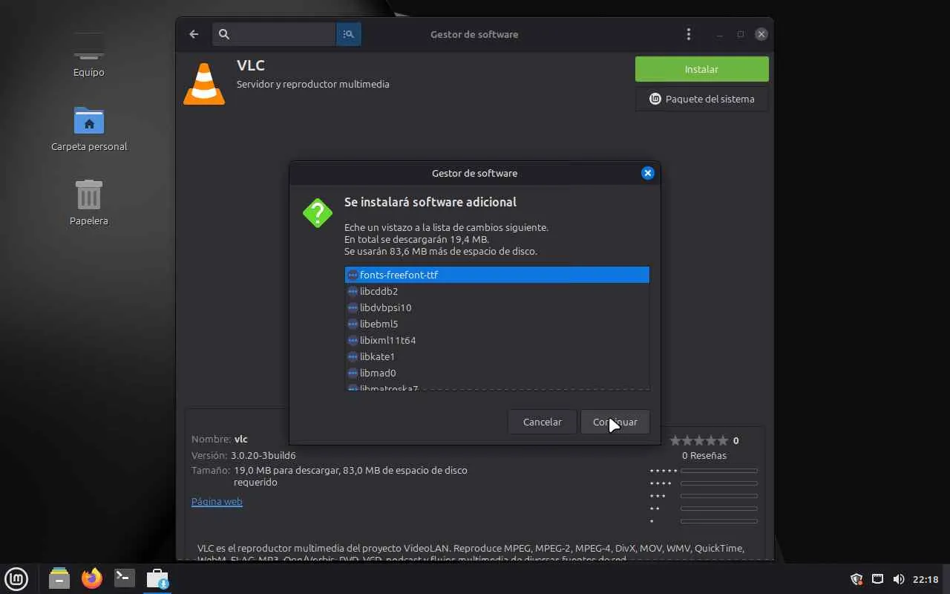950x594 pixels.
Task: Click the package icon next to fonts-freefont-ttf
Action: [353, 275]
